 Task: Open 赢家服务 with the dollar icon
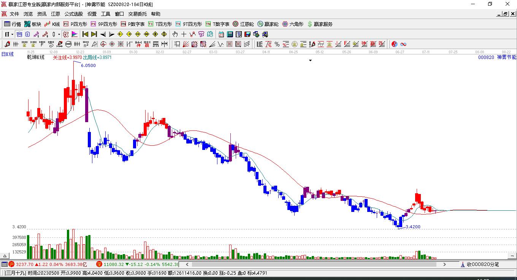[x=320, y=24]
